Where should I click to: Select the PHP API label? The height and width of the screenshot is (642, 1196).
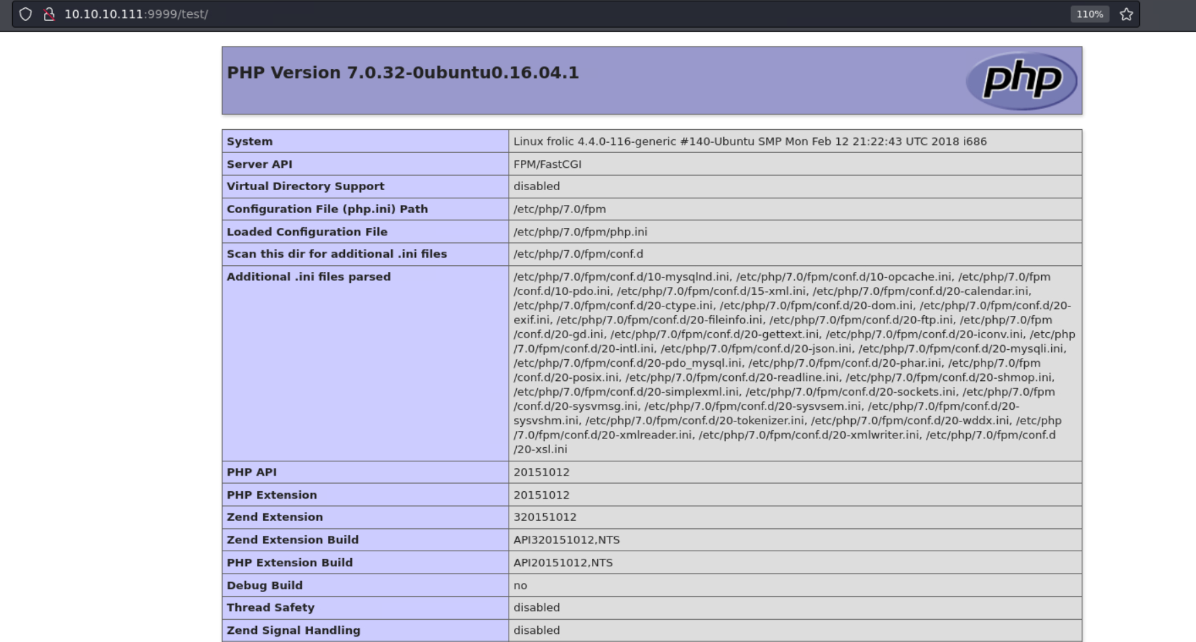pyautogui.click(x=252, y=472)
